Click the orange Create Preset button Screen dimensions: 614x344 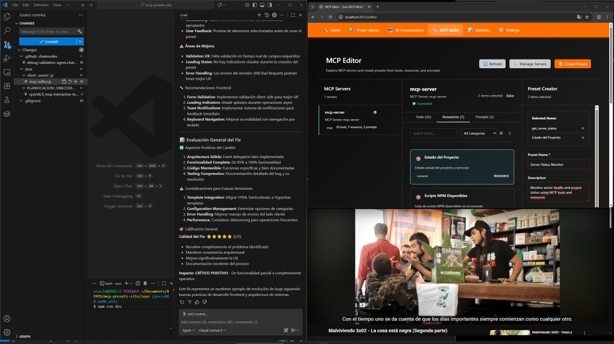click(573, 64)
